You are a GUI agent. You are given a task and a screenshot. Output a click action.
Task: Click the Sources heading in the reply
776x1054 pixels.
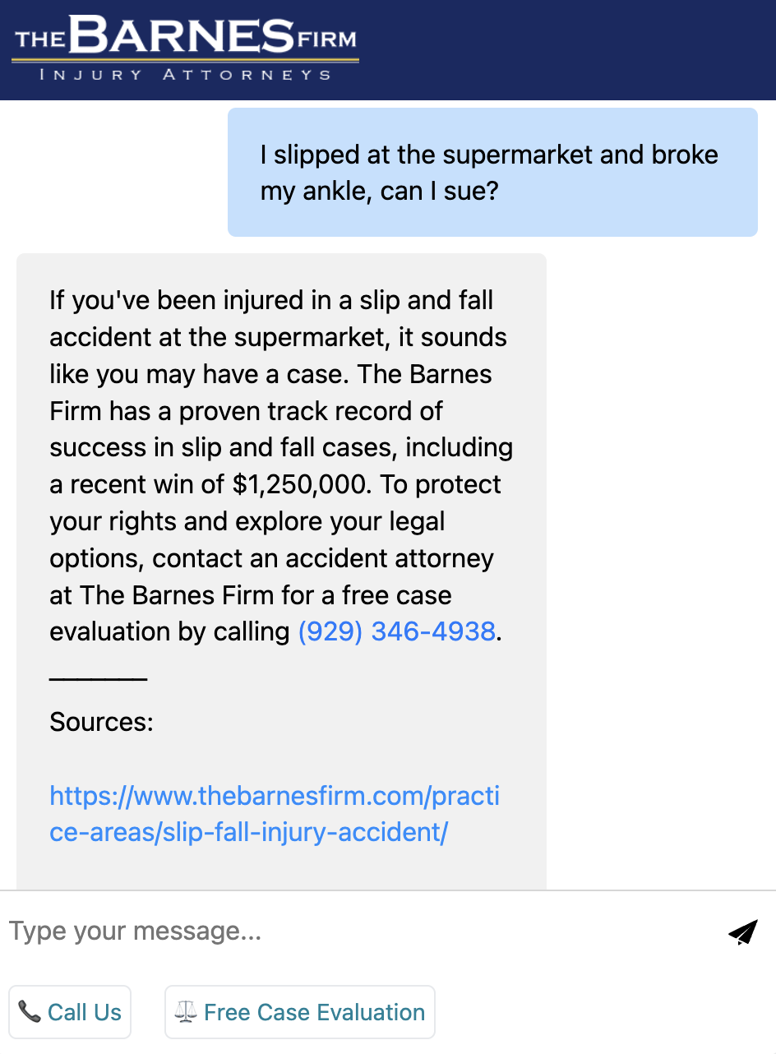click(x=101, y=722)
